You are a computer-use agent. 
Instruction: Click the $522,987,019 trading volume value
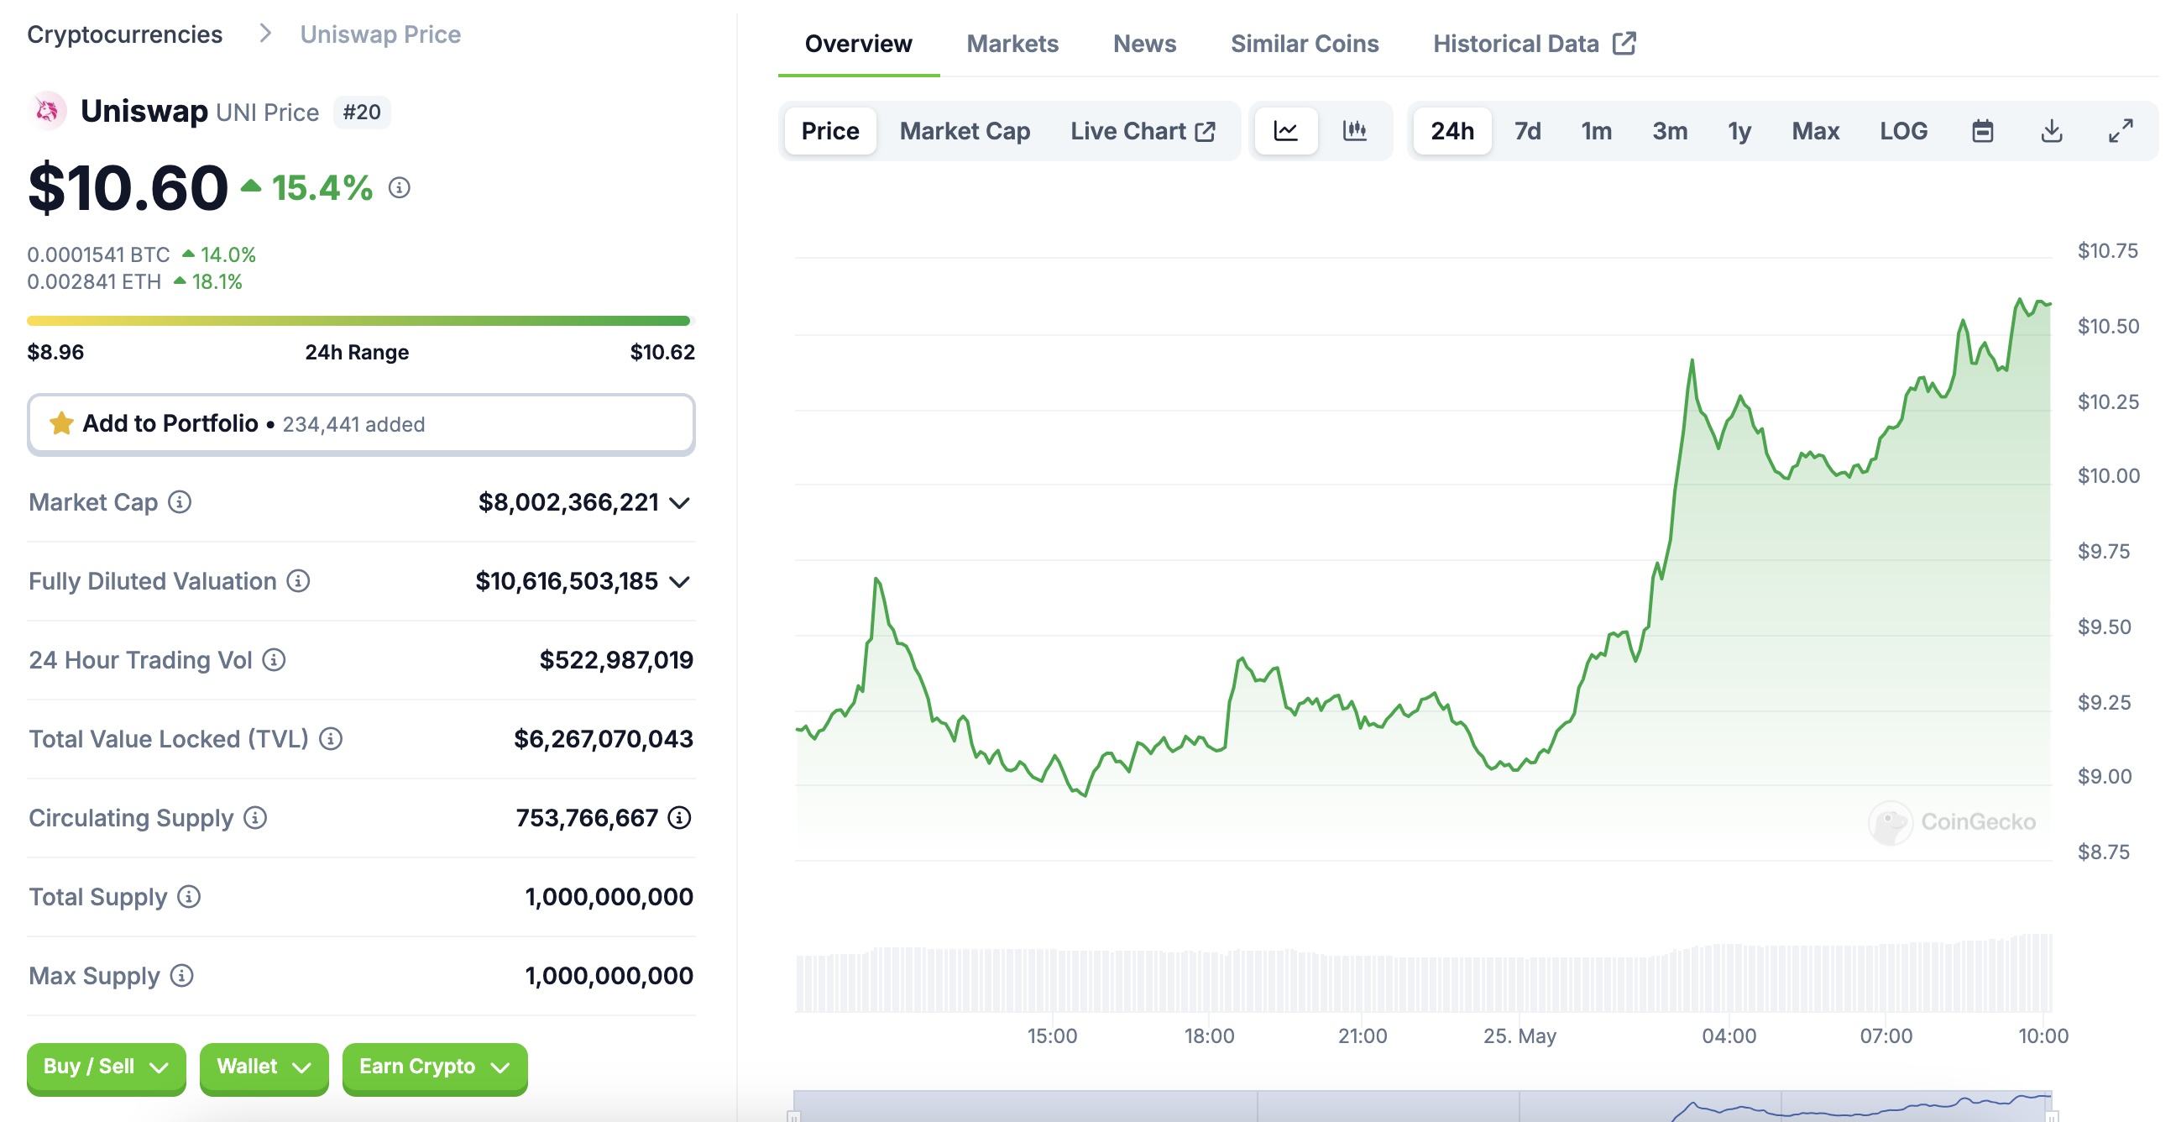(616, 660)
